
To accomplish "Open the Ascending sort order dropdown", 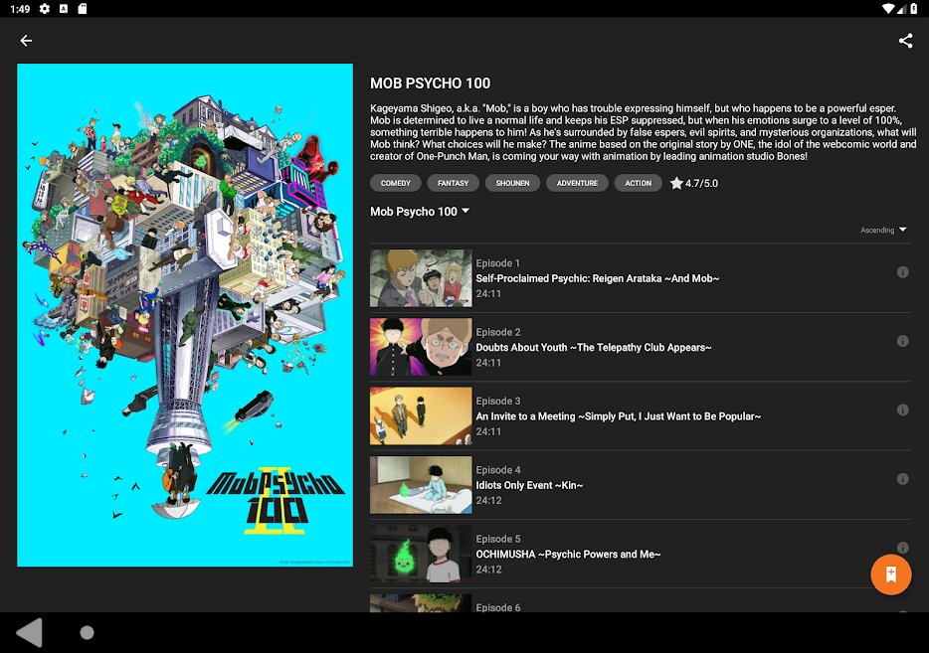I will pyautogui.click(x=883, y=230).
